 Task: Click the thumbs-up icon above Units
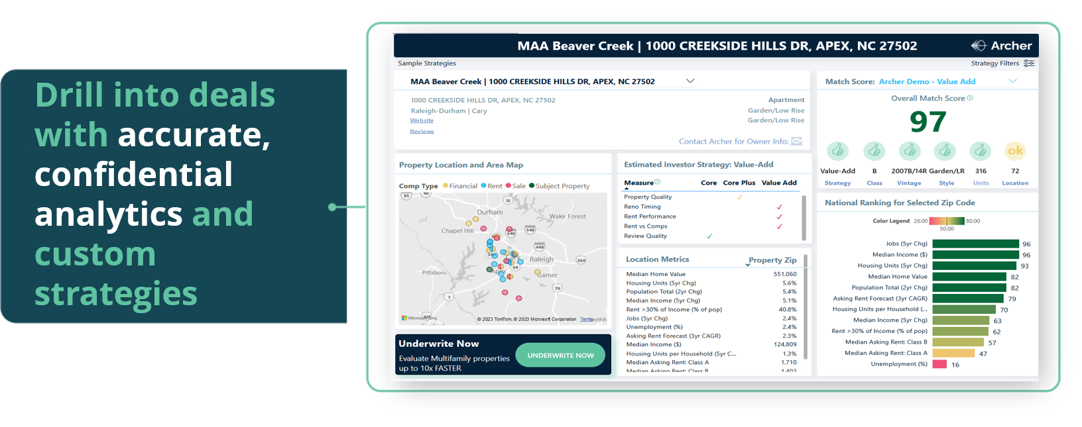981,151
